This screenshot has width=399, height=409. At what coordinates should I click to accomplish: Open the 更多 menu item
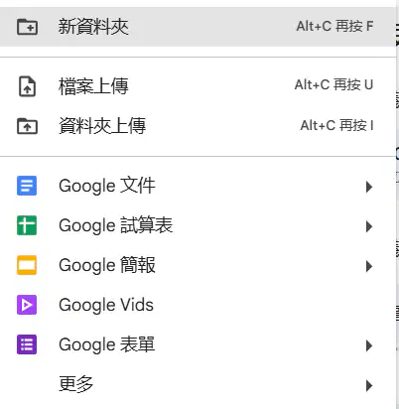pos(198,384)
